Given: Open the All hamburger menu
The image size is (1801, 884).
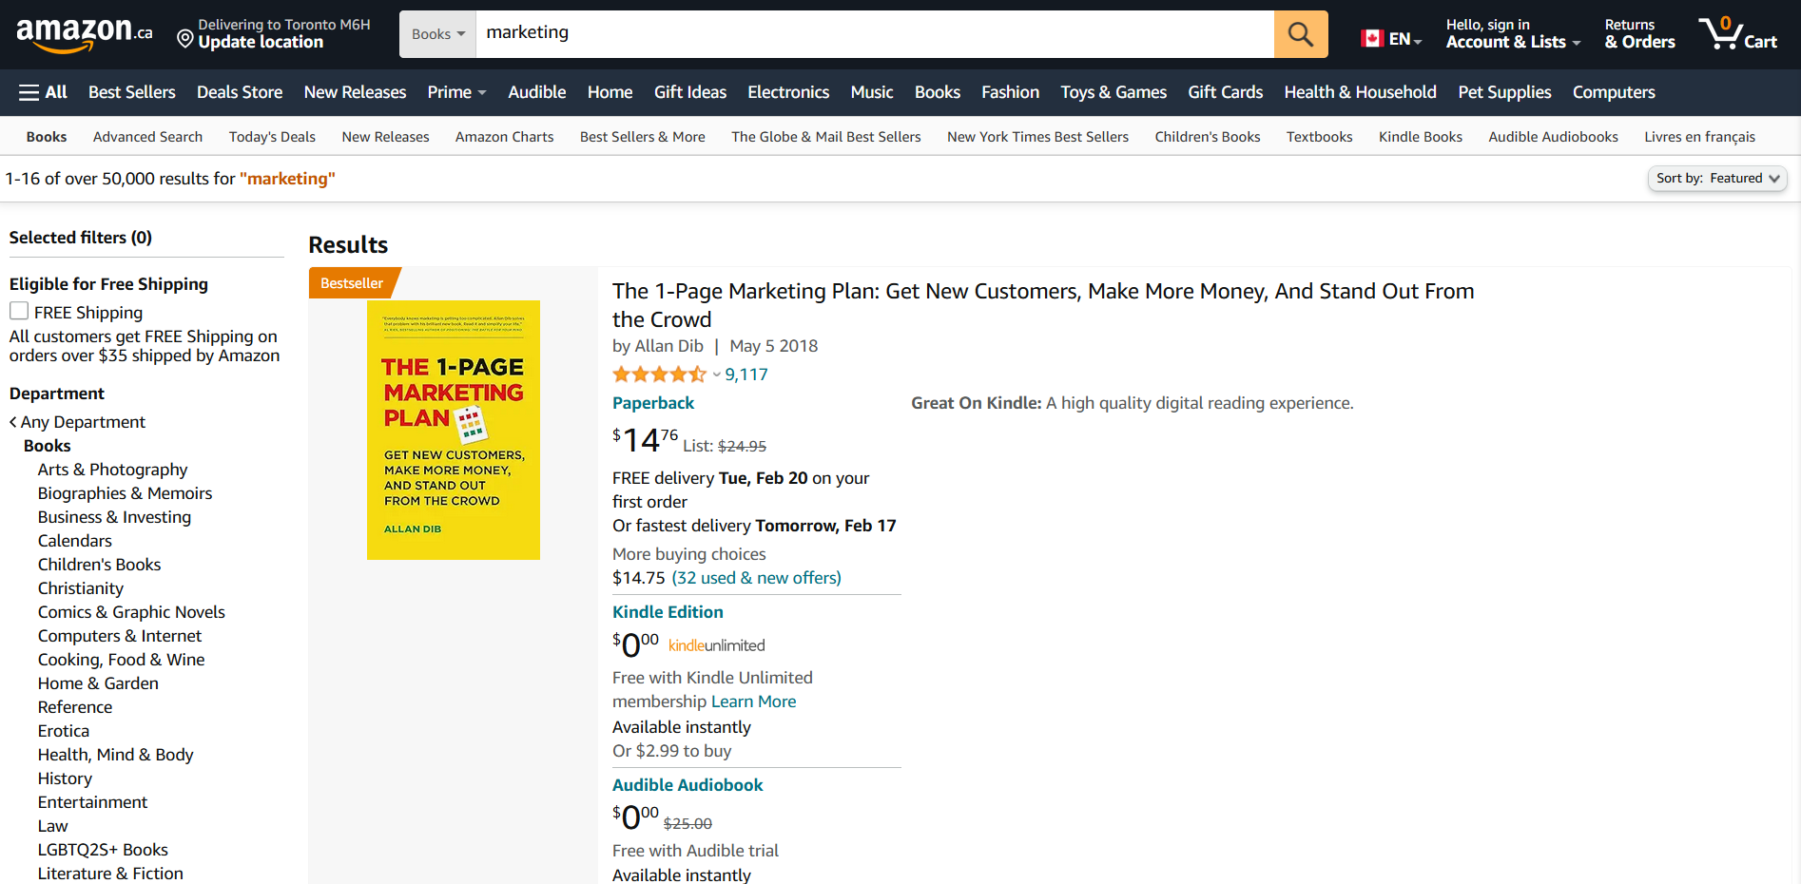Looking at the screenshot, I should point(43,92).
